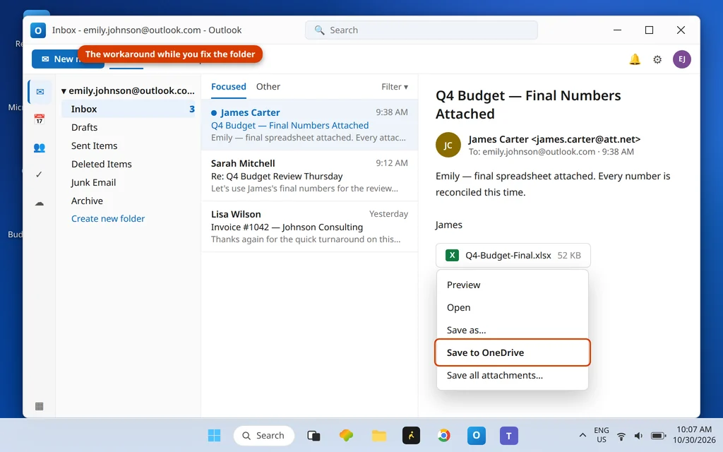Open the black app icon on taskbar
Image resolution: width=723 pixels, height=452 pixels.
pos(411,435)
